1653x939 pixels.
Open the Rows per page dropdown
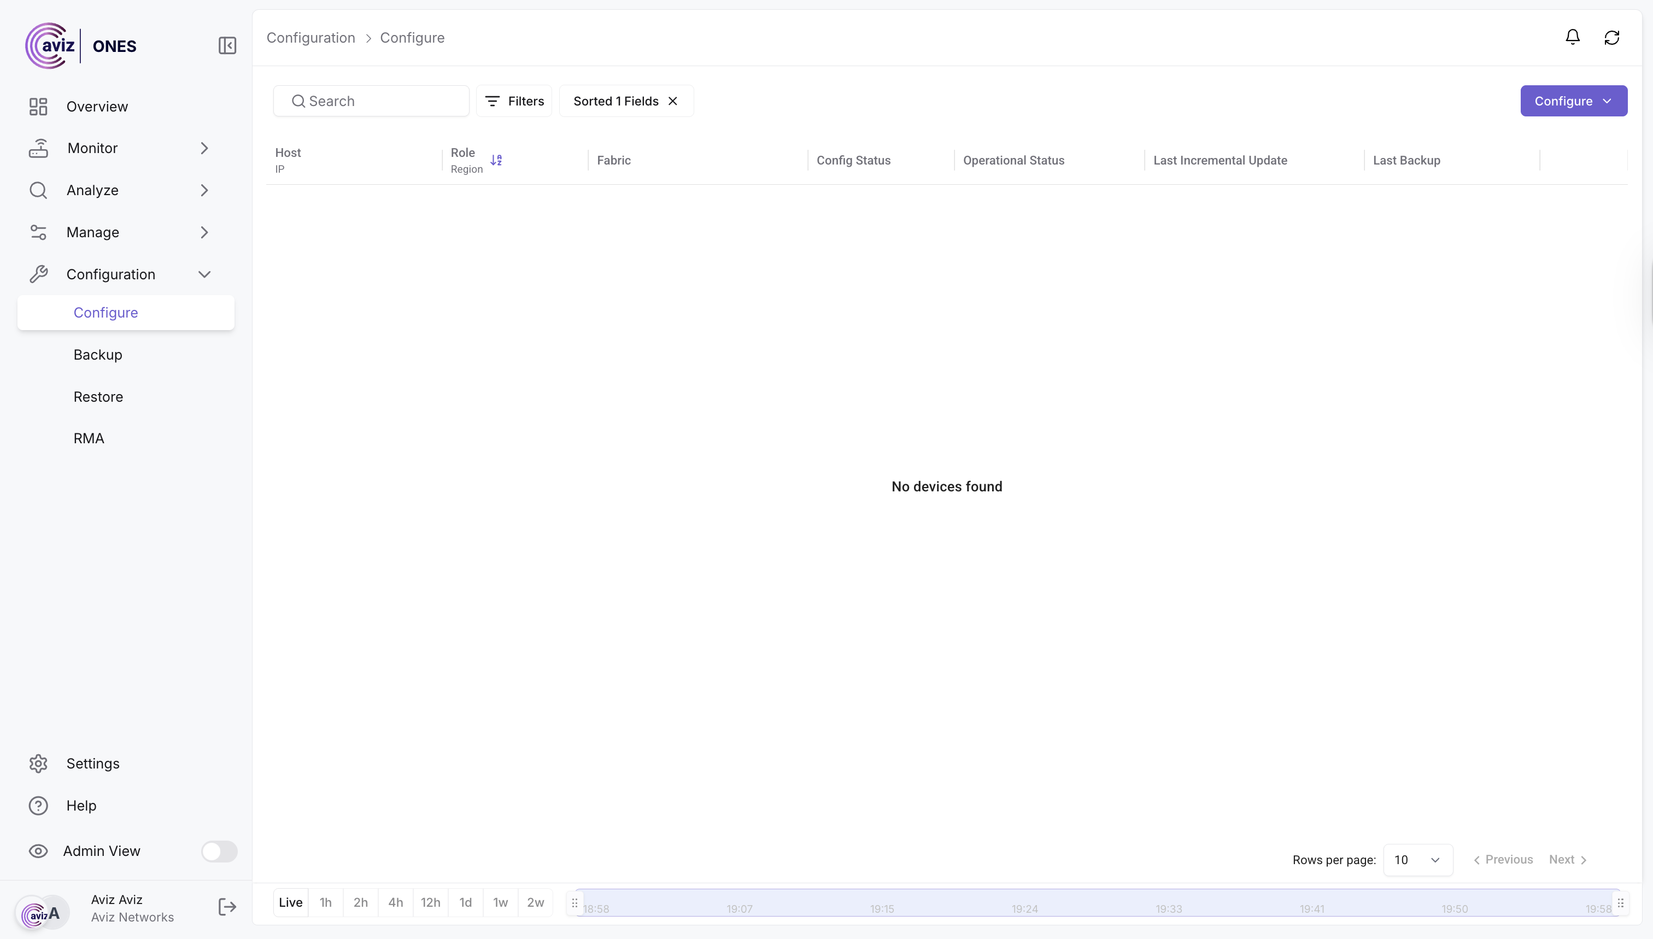[x=1417, y=860]
